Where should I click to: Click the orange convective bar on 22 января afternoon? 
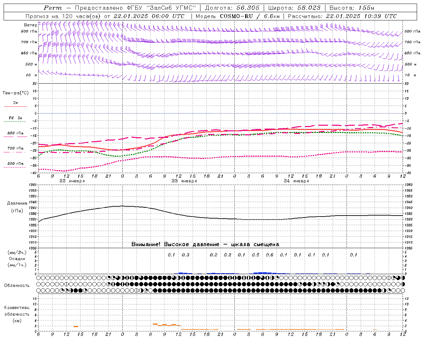tap(76, 326)
